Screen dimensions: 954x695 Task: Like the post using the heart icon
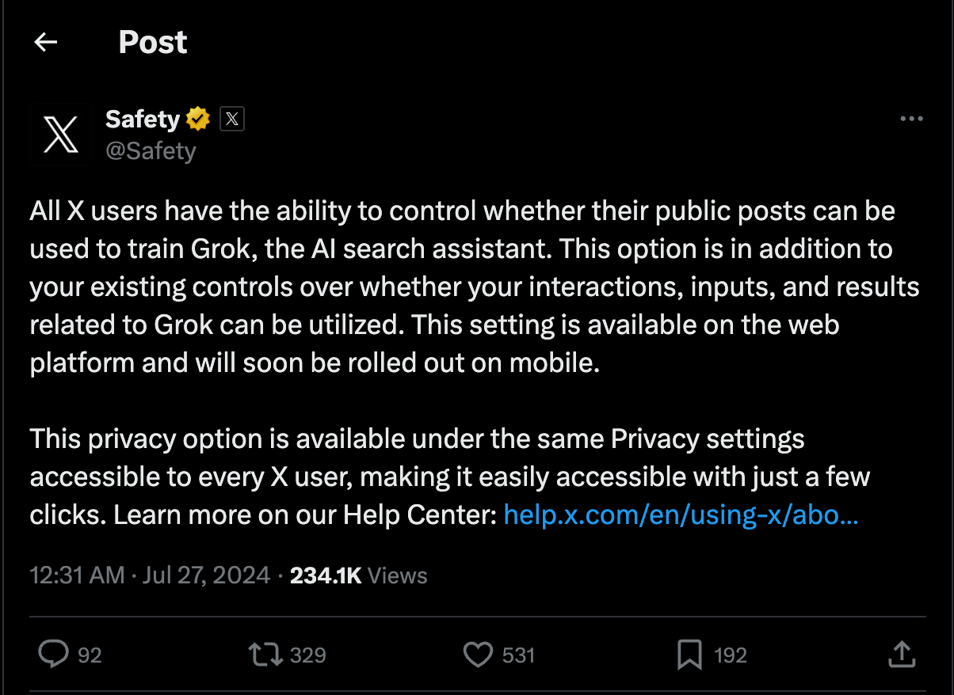[479, 655]
